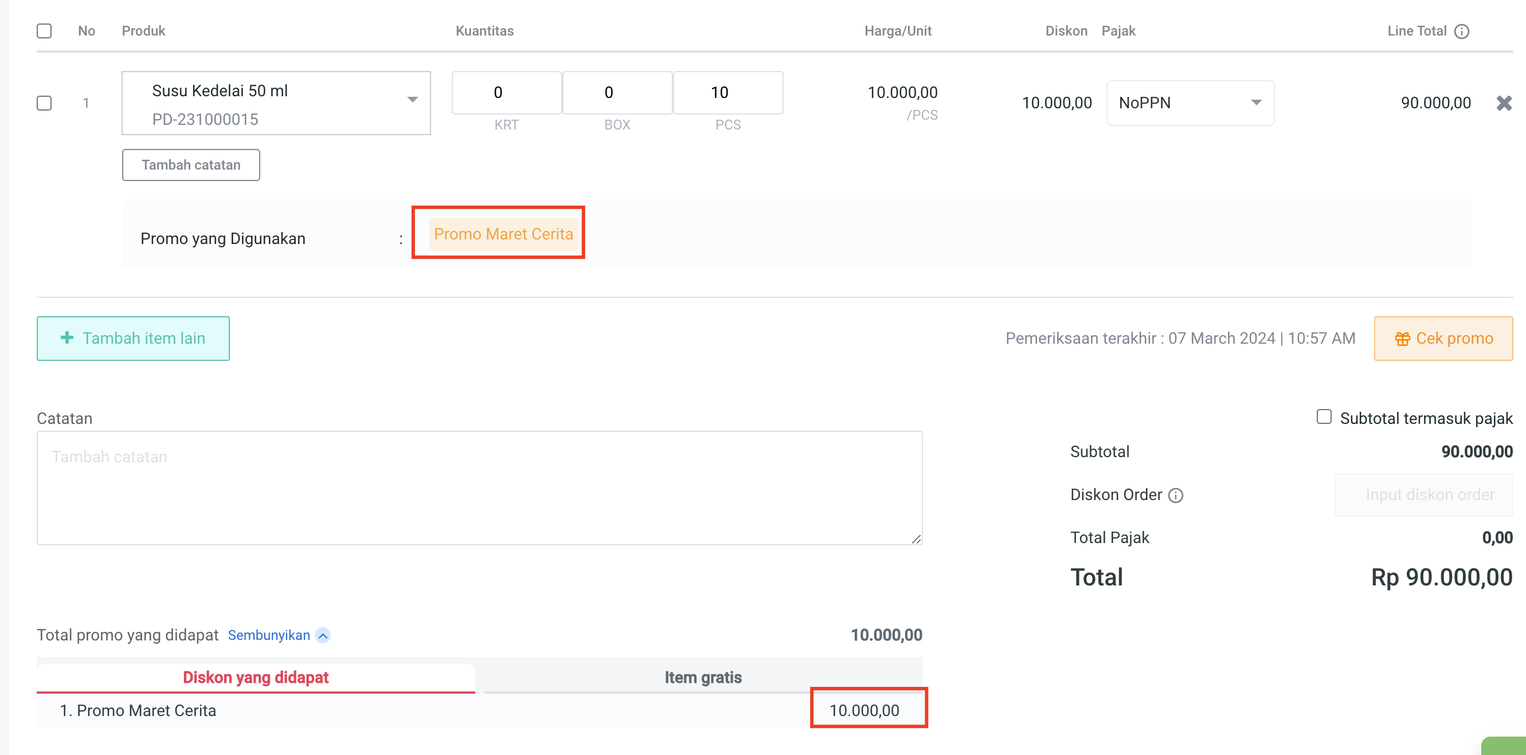The width and height of the screenshot is (1526, 755).
Task: Remove the Susu Kedelai line item
Action: tap(1504, 103)
